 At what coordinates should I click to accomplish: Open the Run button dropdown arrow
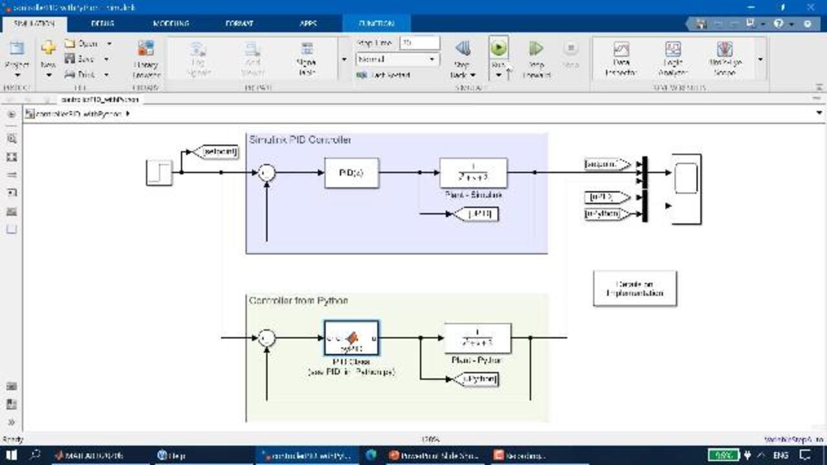pos(498,75)
